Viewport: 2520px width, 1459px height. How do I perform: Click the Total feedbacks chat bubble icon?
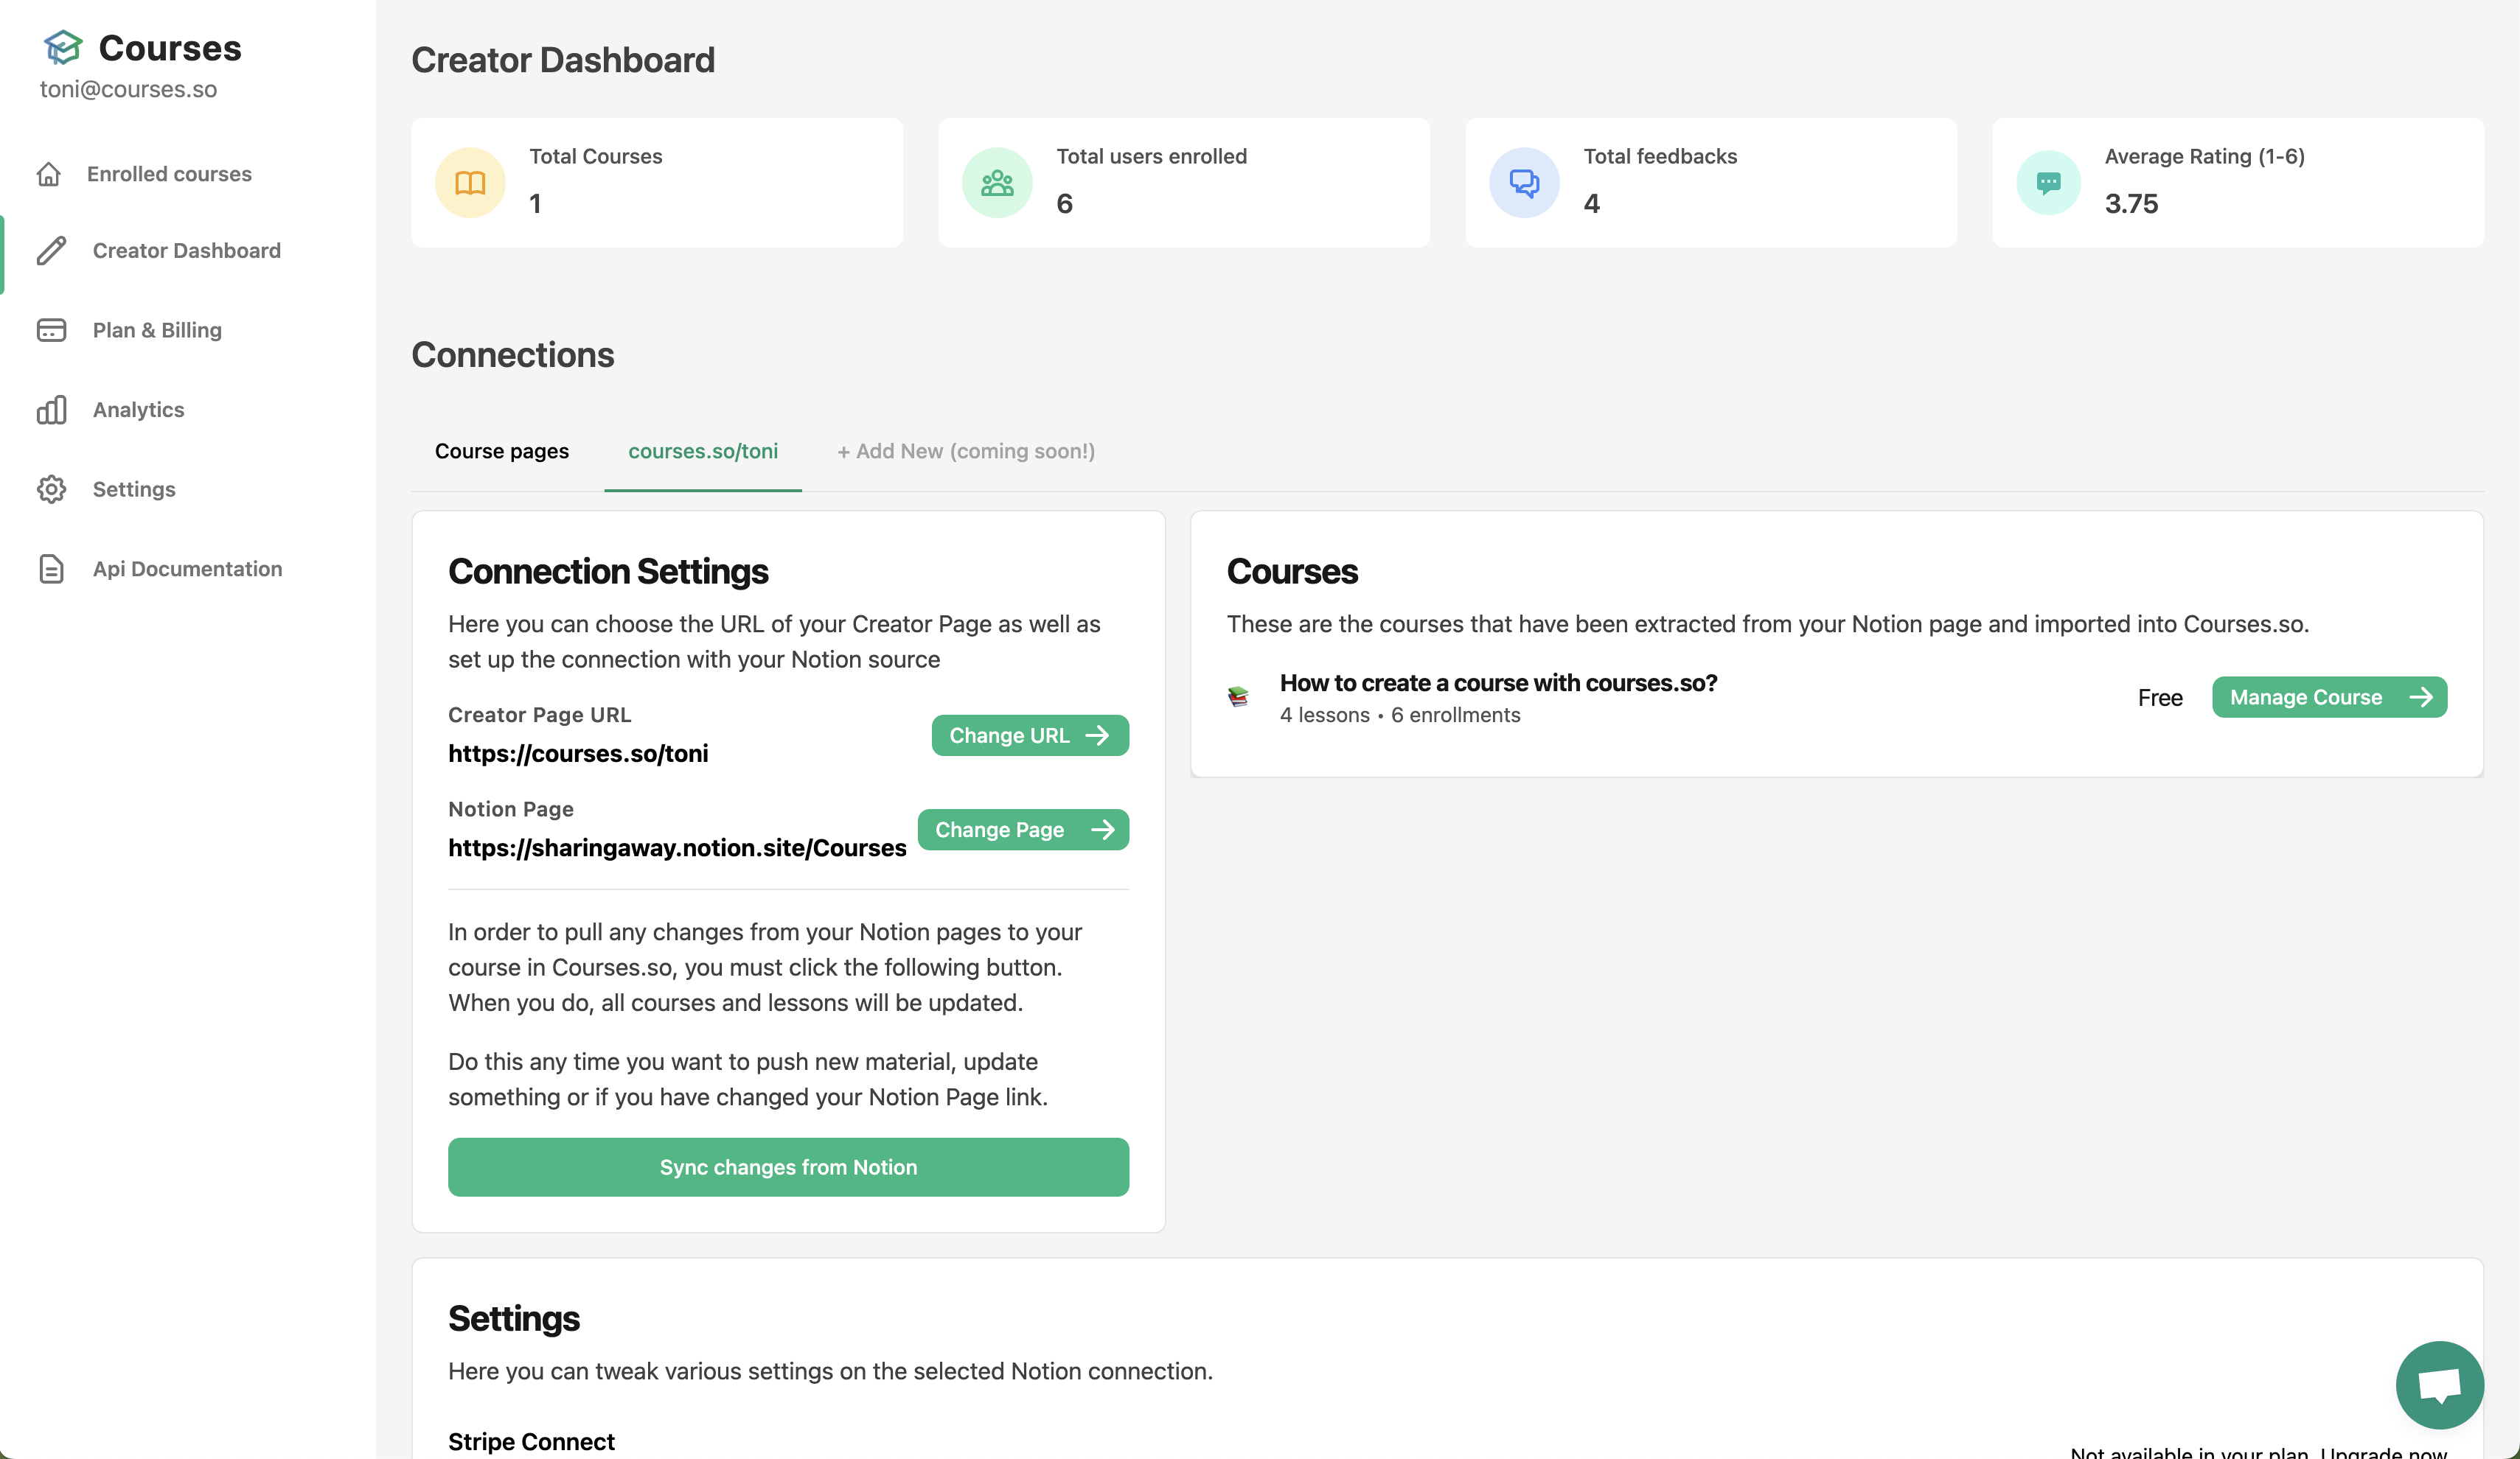[1523, 182]
